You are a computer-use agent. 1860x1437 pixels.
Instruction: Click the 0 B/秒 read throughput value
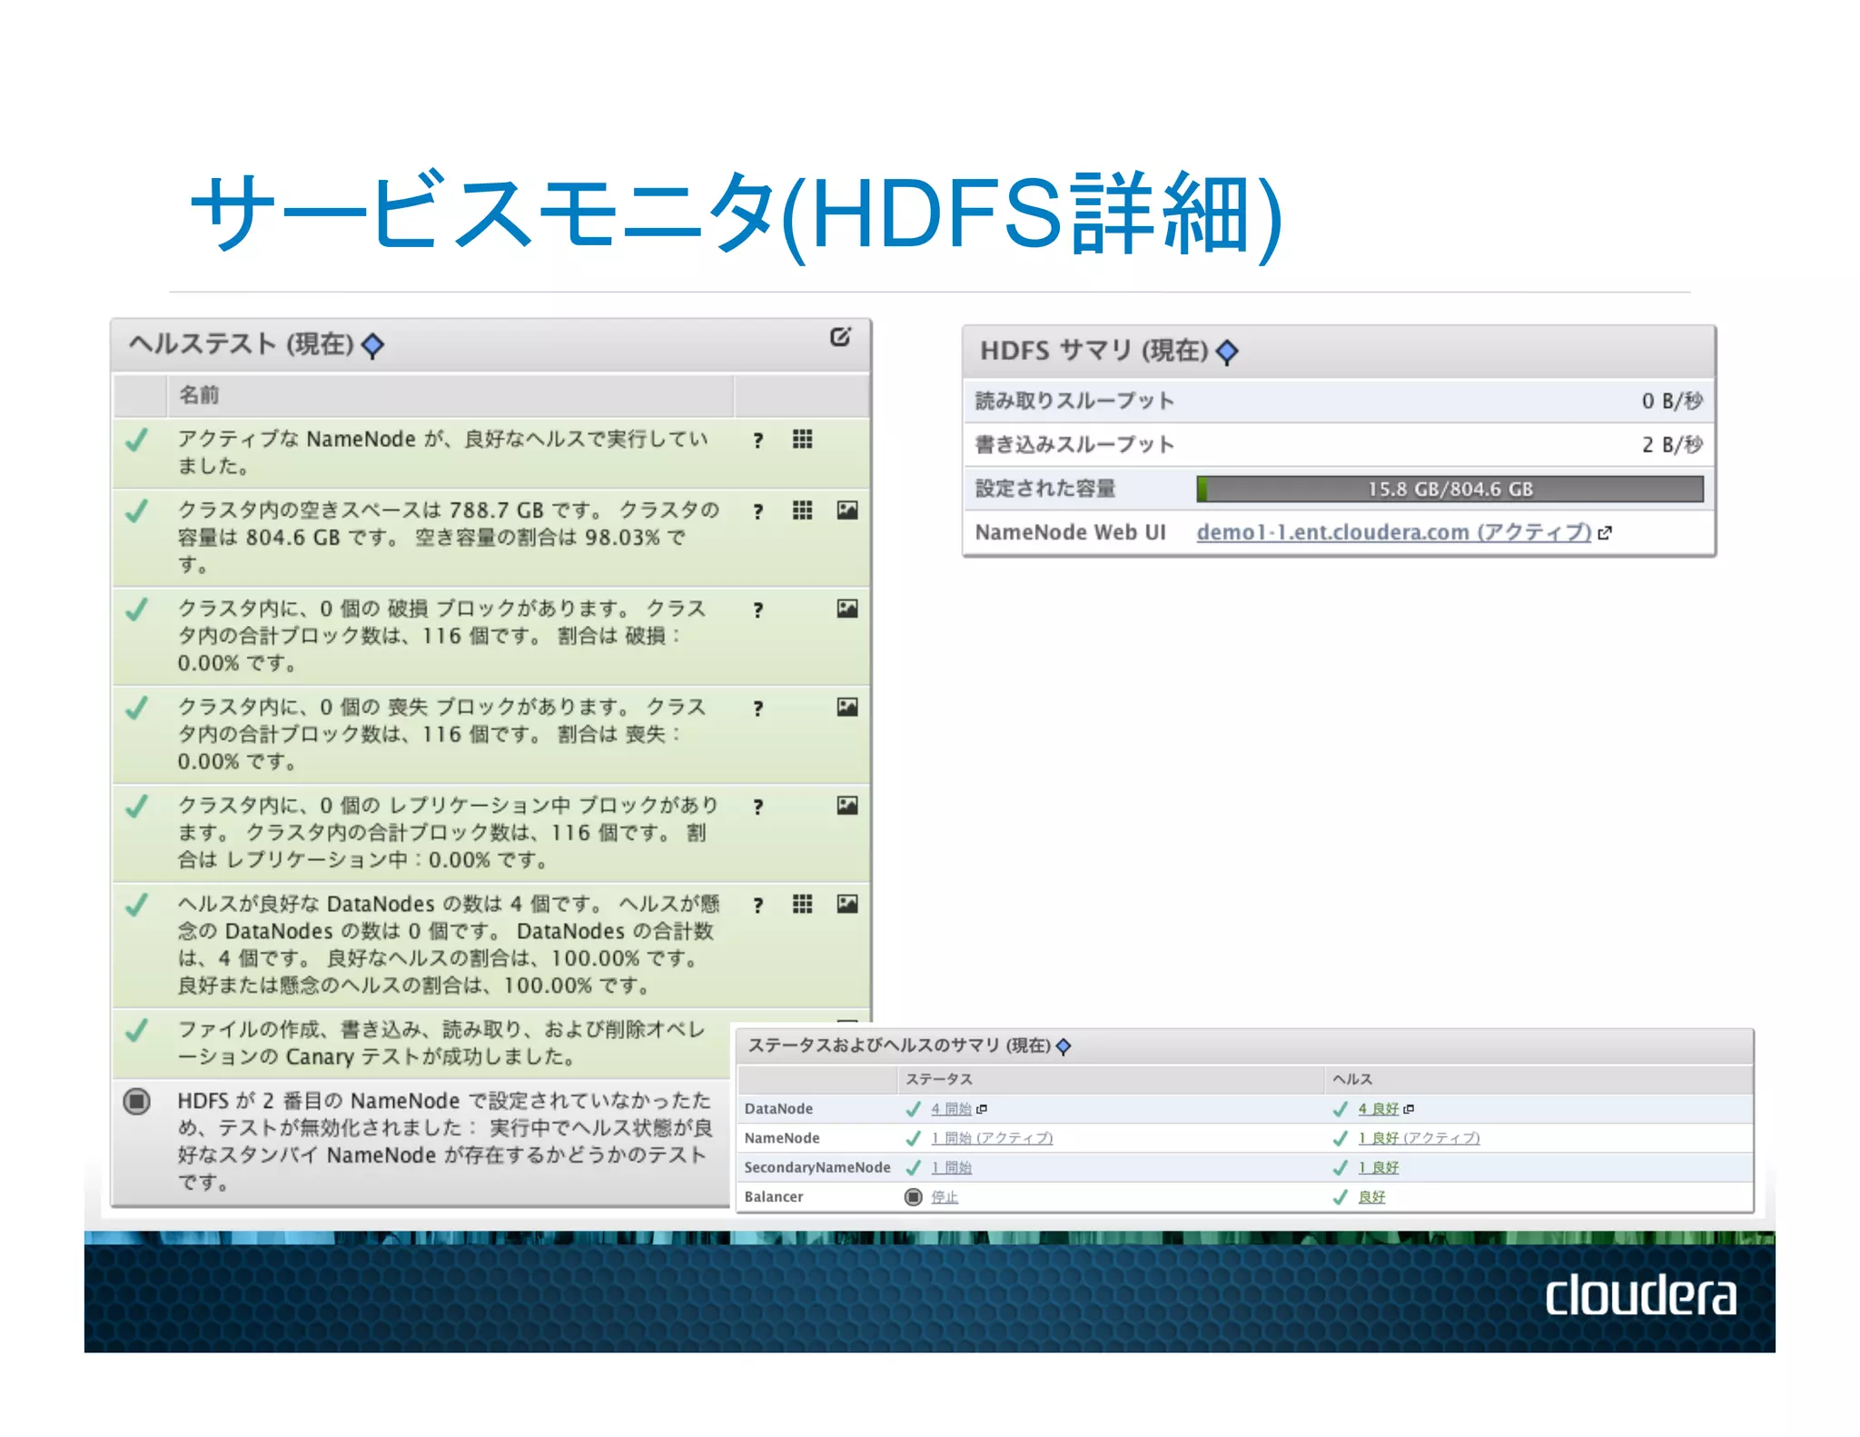pyautogui.click(x=1671, y=401)
